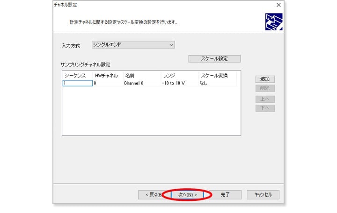The width and height of the screenshot is (337, 213).
Task: Click the 追加 button to add channel
Action: 265,79
